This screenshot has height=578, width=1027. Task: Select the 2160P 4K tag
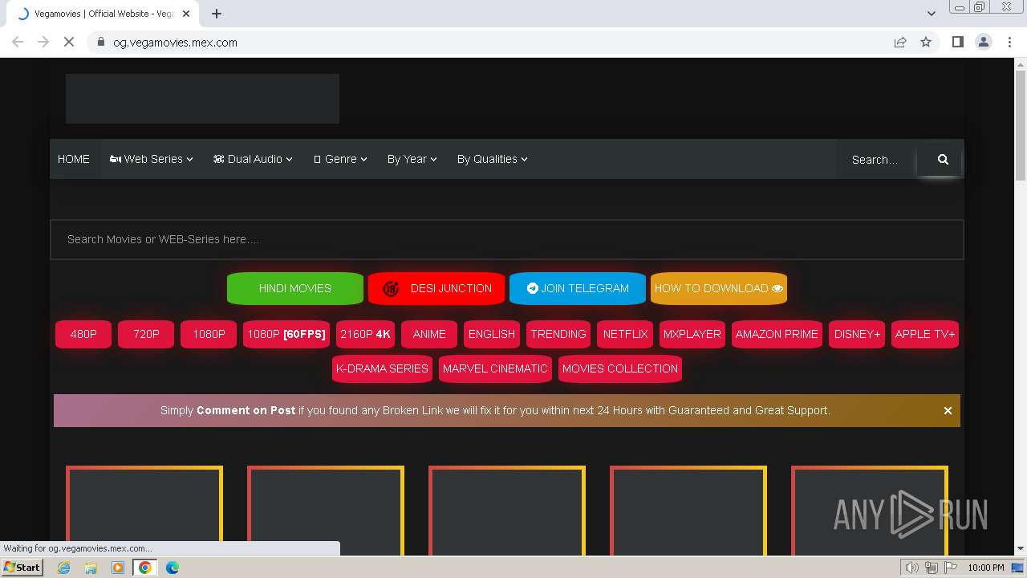(x=365, y=334)
